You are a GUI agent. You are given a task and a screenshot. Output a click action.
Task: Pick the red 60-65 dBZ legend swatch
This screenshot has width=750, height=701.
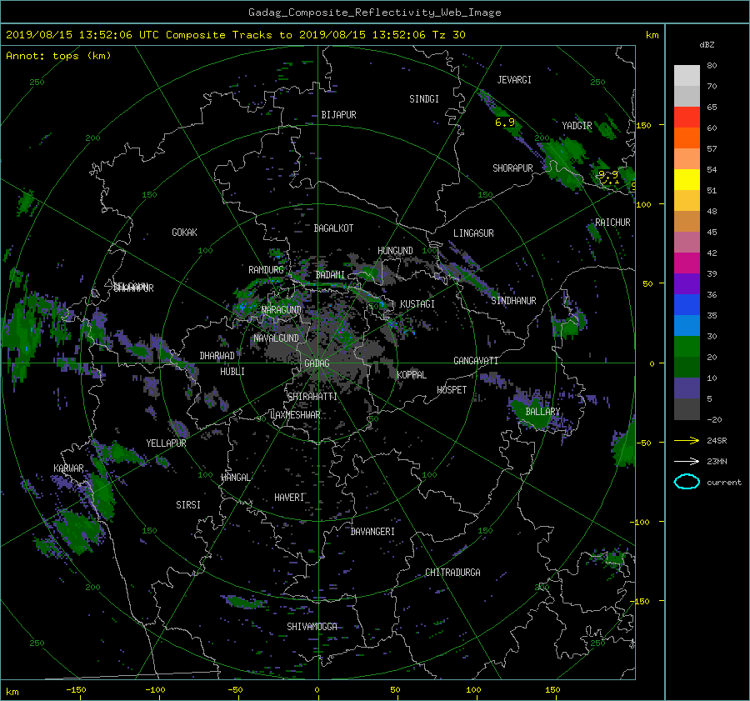[x=687, y=118]
